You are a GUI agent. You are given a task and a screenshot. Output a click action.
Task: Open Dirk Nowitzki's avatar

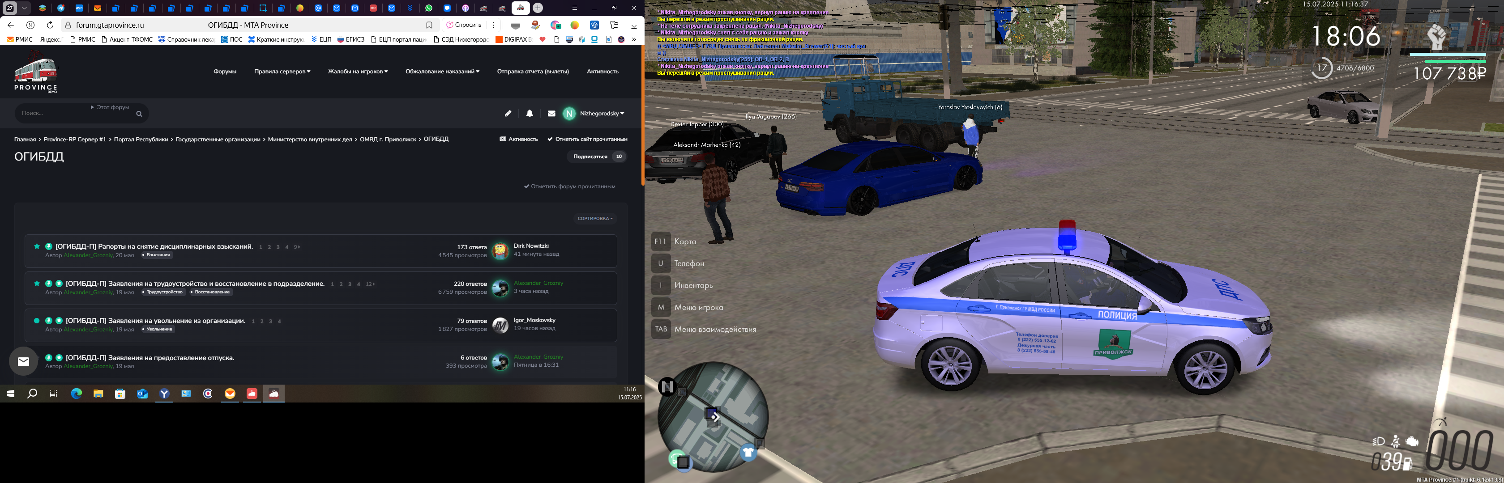pos(500,251)
